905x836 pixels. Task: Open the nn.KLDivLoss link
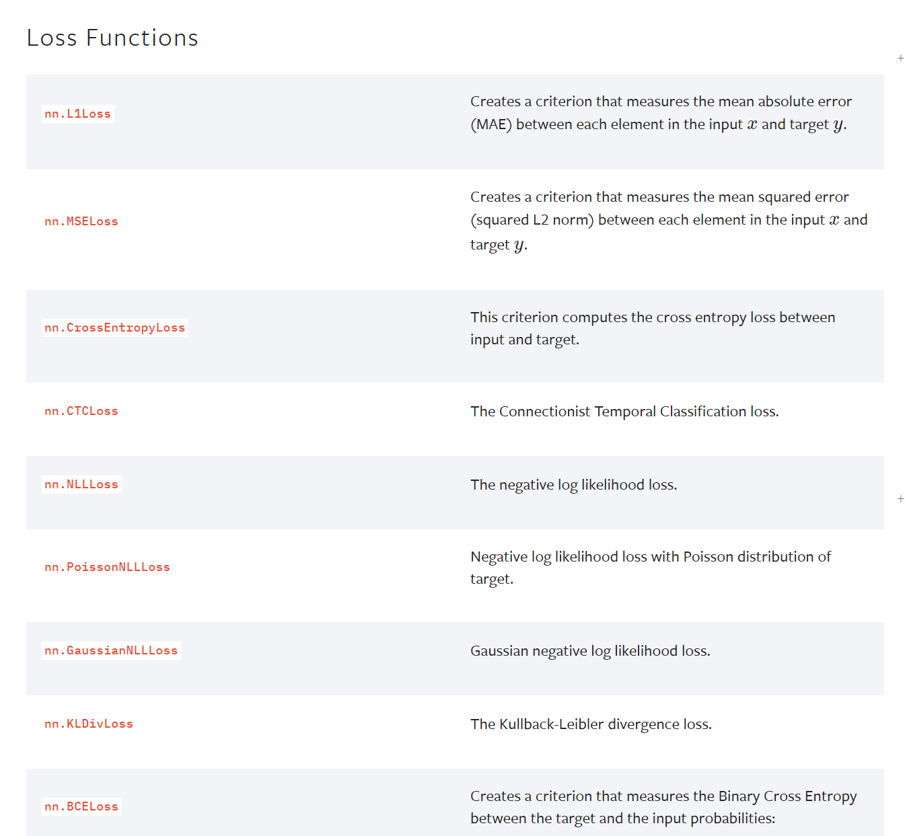pos(89,724)
